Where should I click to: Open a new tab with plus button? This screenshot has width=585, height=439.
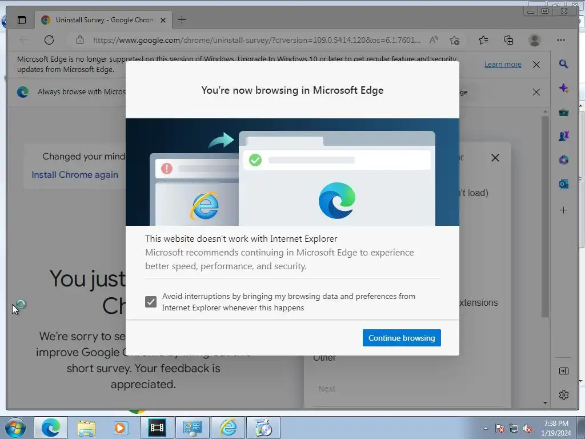182,20
